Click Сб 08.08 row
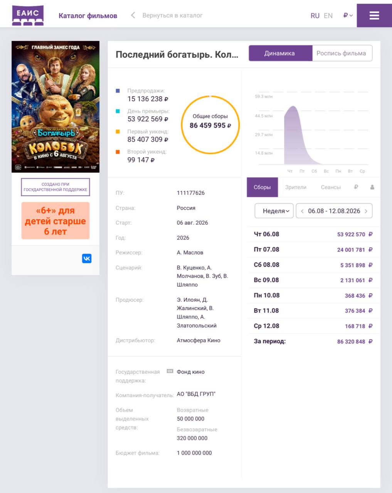Screen dimensions: 392x493 [x=313, y=265]
